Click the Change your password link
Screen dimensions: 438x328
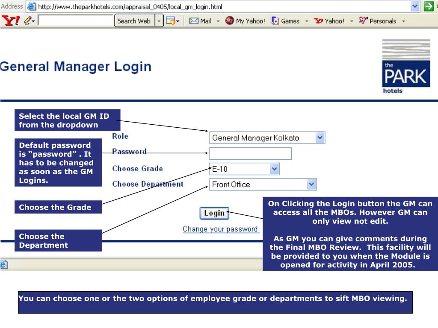coord(220,229)
